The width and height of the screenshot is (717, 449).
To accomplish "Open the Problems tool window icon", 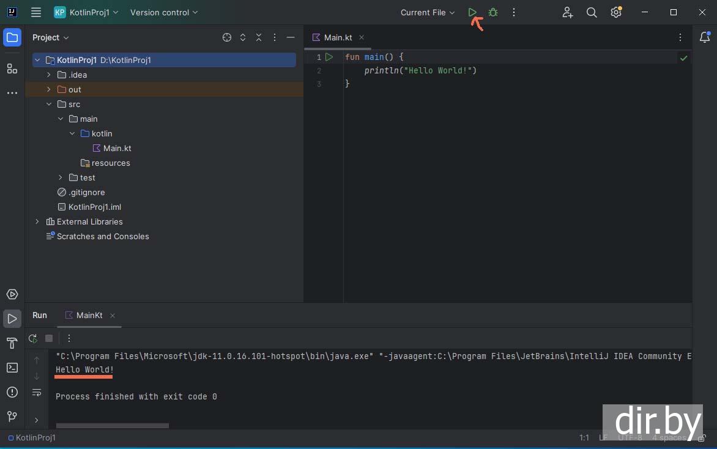I will click(12, 392).
